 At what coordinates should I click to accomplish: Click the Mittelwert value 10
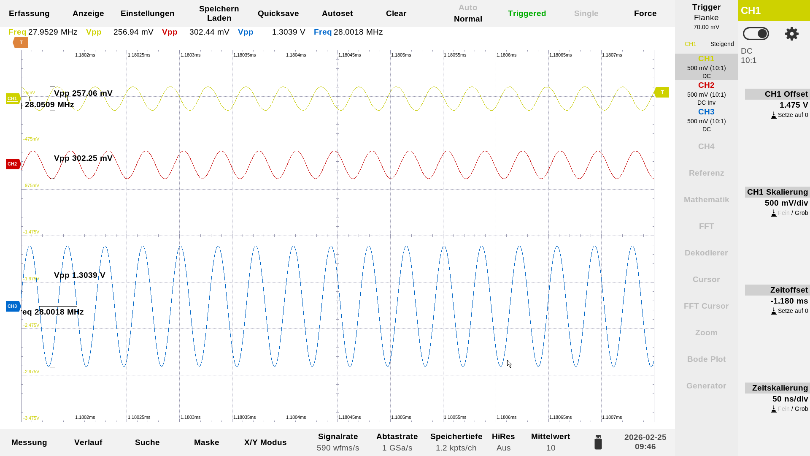[x=551, y=448]
